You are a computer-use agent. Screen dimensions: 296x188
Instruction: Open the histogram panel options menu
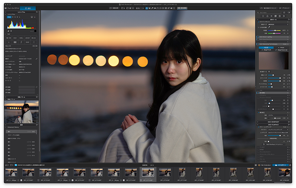coord(37,12)
